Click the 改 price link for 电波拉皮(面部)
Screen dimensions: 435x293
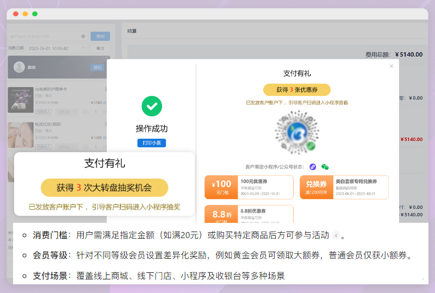click(x=105, y=138)
